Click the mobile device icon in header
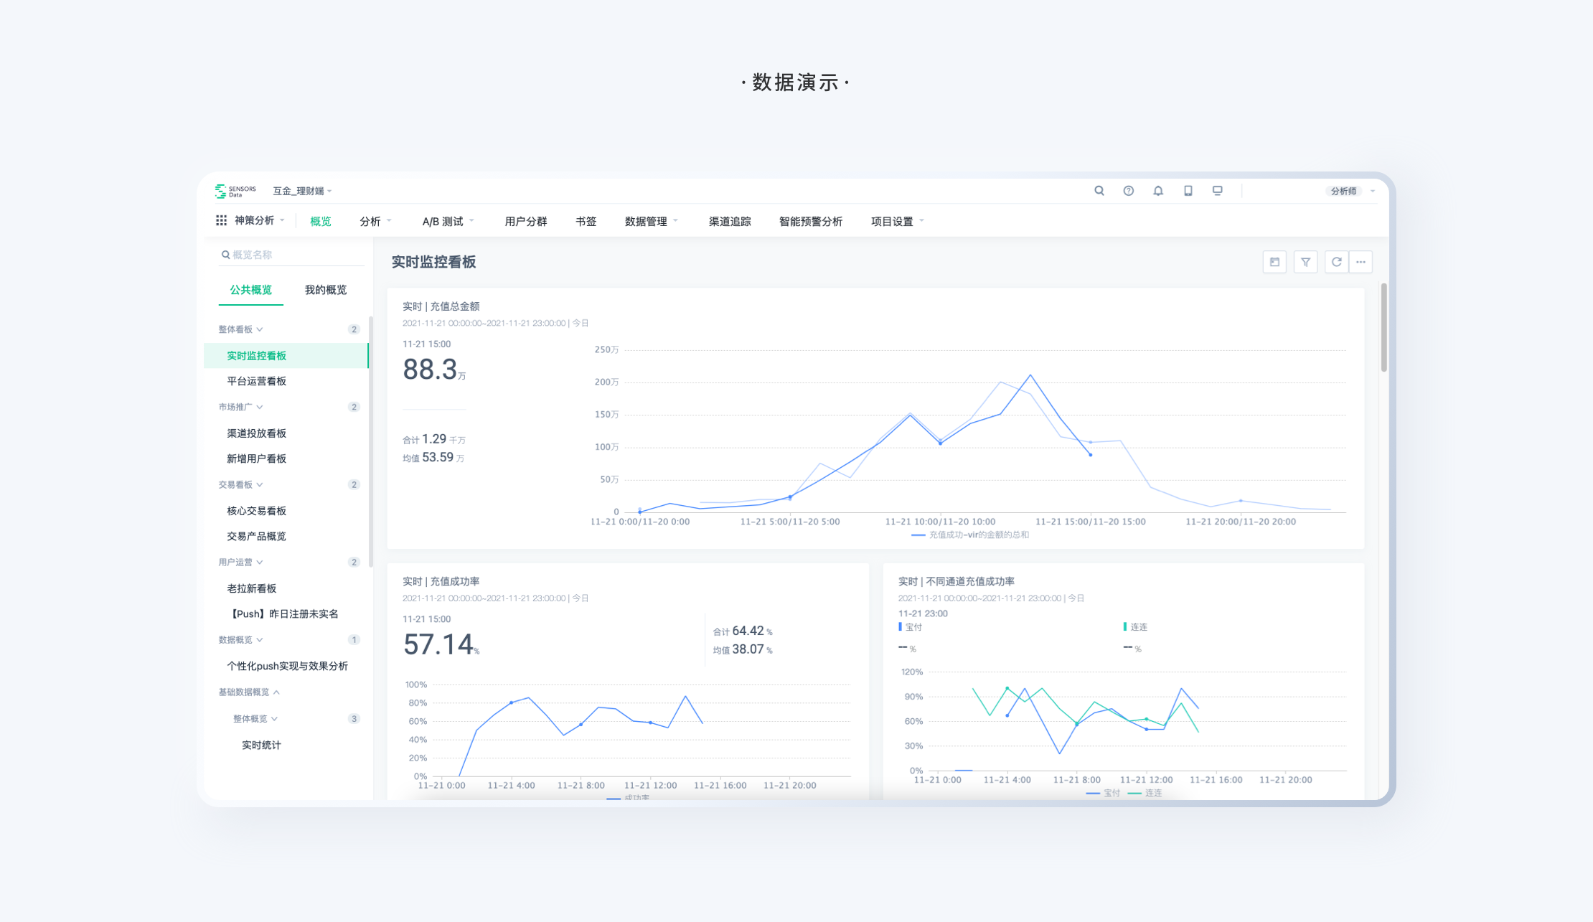Image resolution: width=1593 pixels, height=922 pixels. pyautogui.click(x=1188, y=191)
